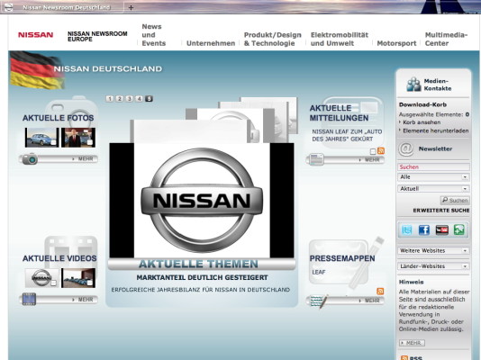
Task: Click MEHR under Aktuelle Videos
Action: 83,300
